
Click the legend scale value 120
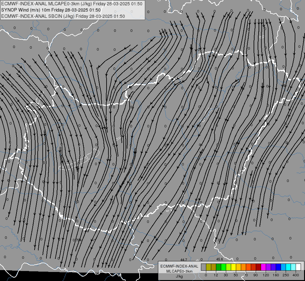coord(266,275)
